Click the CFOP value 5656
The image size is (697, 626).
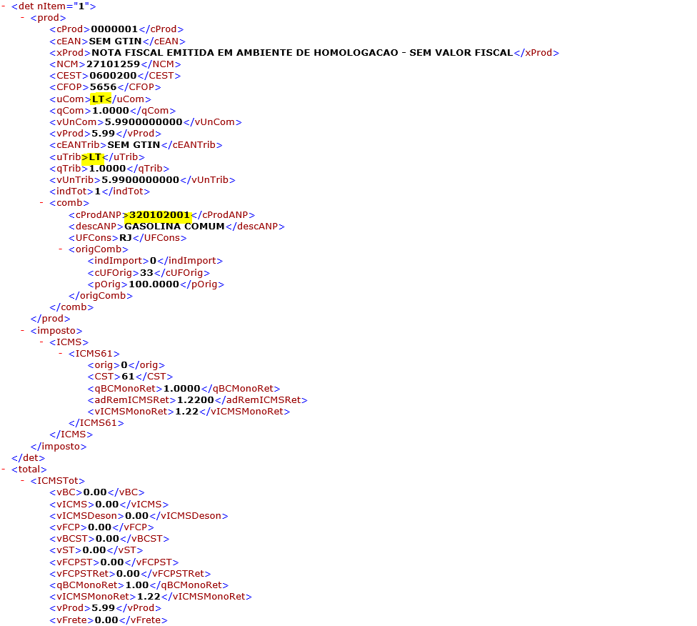pyautogui.click(x=103, y=87)
